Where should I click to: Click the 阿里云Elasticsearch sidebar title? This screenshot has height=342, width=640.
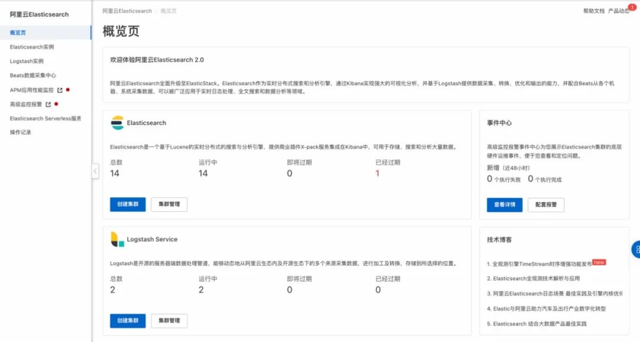[x=39, y=14]
